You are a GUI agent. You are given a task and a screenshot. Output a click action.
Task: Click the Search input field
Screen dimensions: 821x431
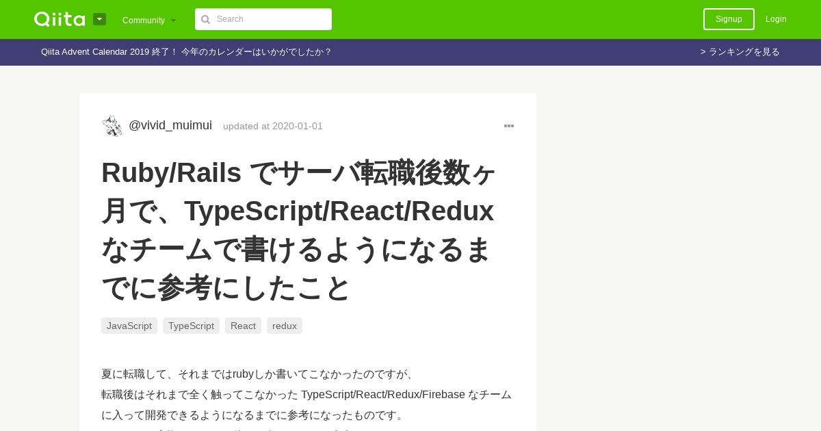(x=263, y=19)
